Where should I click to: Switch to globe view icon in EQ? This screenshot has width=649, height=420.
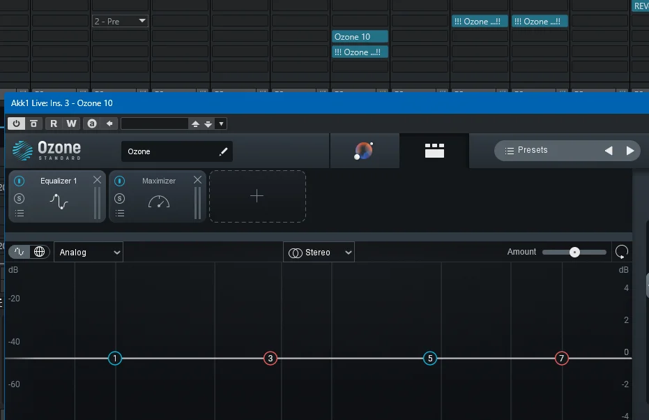39,252
